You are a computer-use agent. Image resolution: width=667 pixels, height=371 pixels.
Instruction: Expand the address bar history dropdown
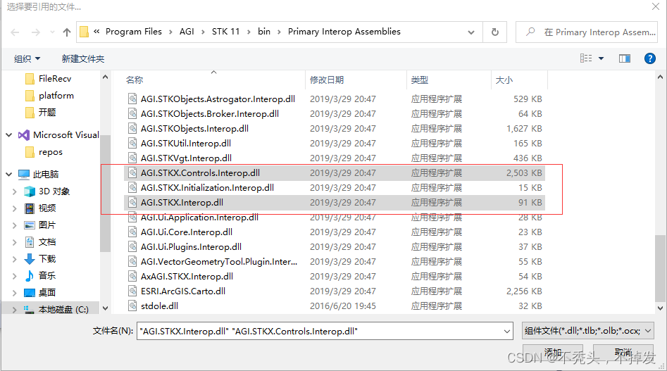pyautogui.click(x=471, y=32)
